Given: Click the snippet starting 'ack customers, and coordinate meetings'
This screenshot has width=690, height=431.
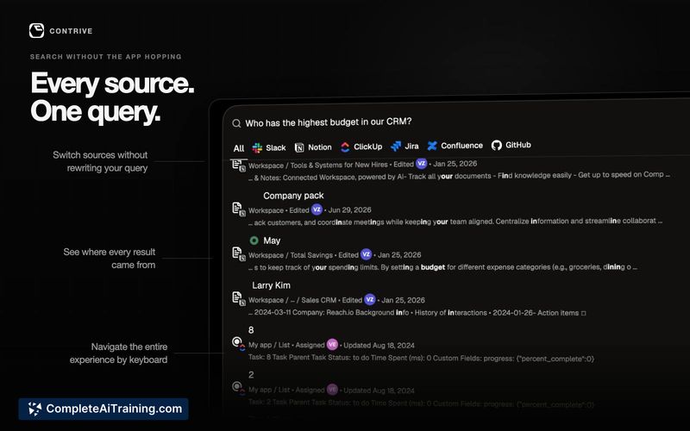Looking at the screenshot, I should [x=455, y=222].
